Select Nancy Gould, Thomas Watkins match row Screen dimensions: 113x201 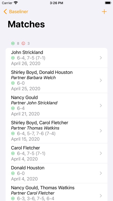(x=56, y=192)
